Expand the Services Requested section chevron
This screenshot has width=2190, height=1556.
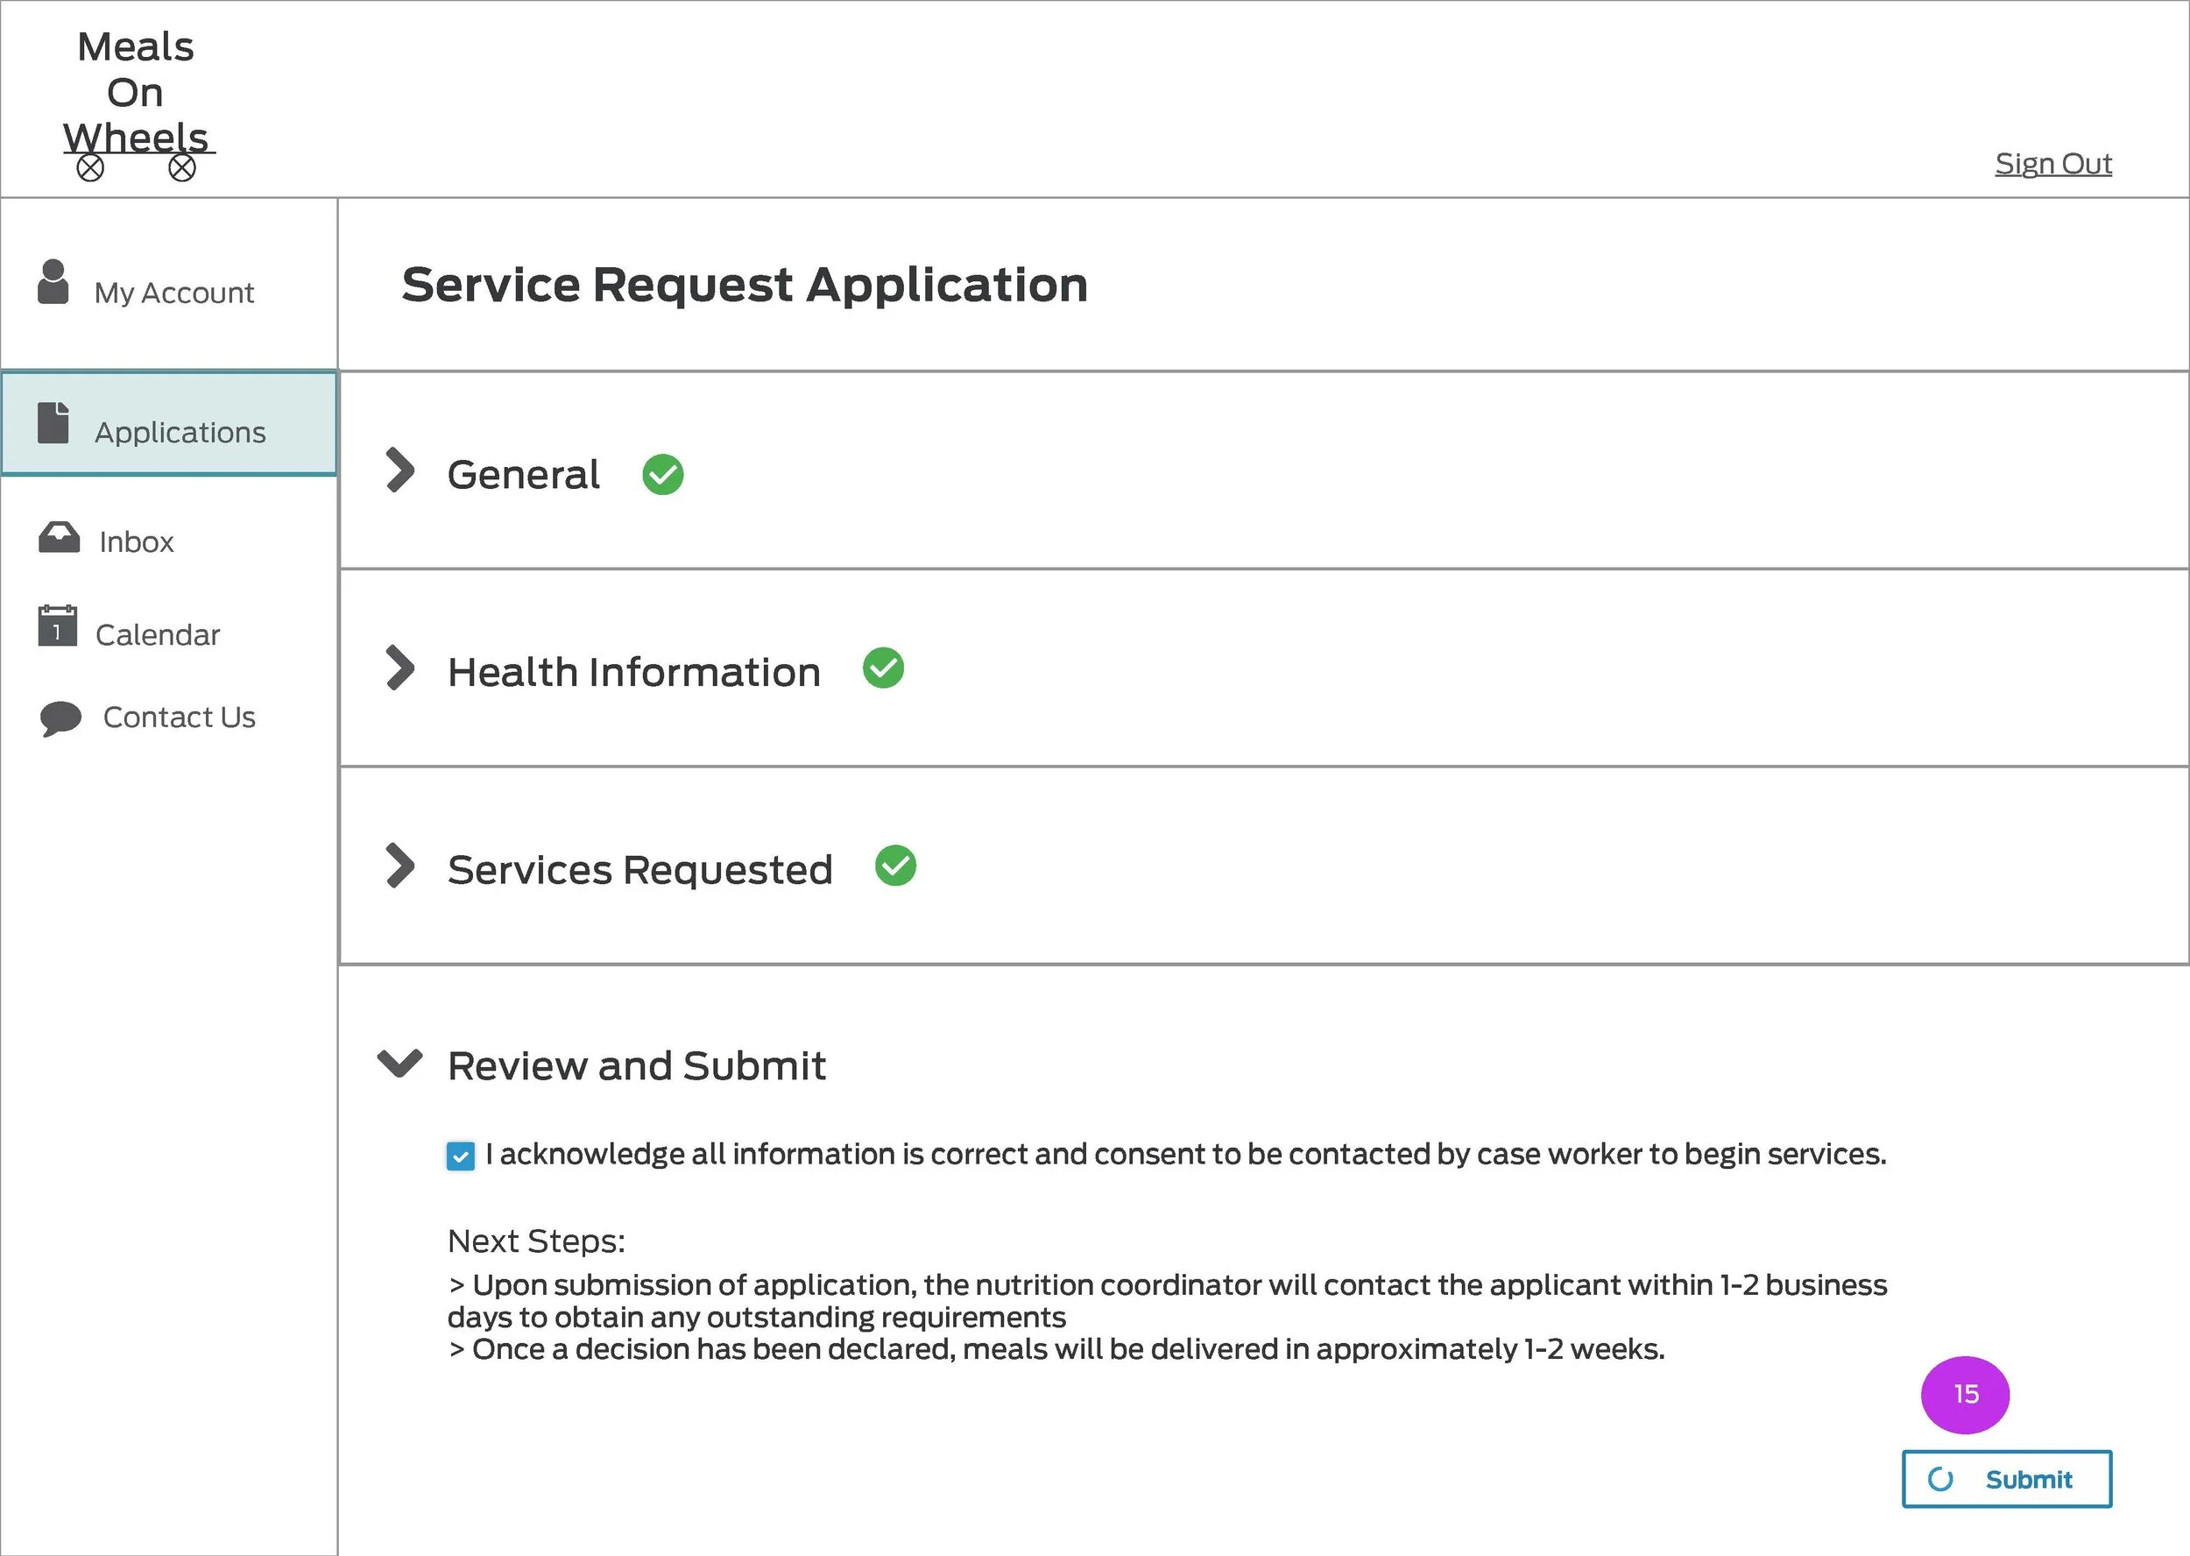point(399,866)
